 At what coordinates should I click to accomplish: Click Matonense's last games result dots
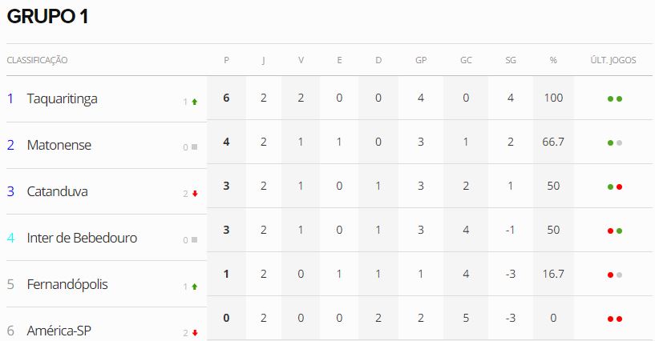(615, 142)
